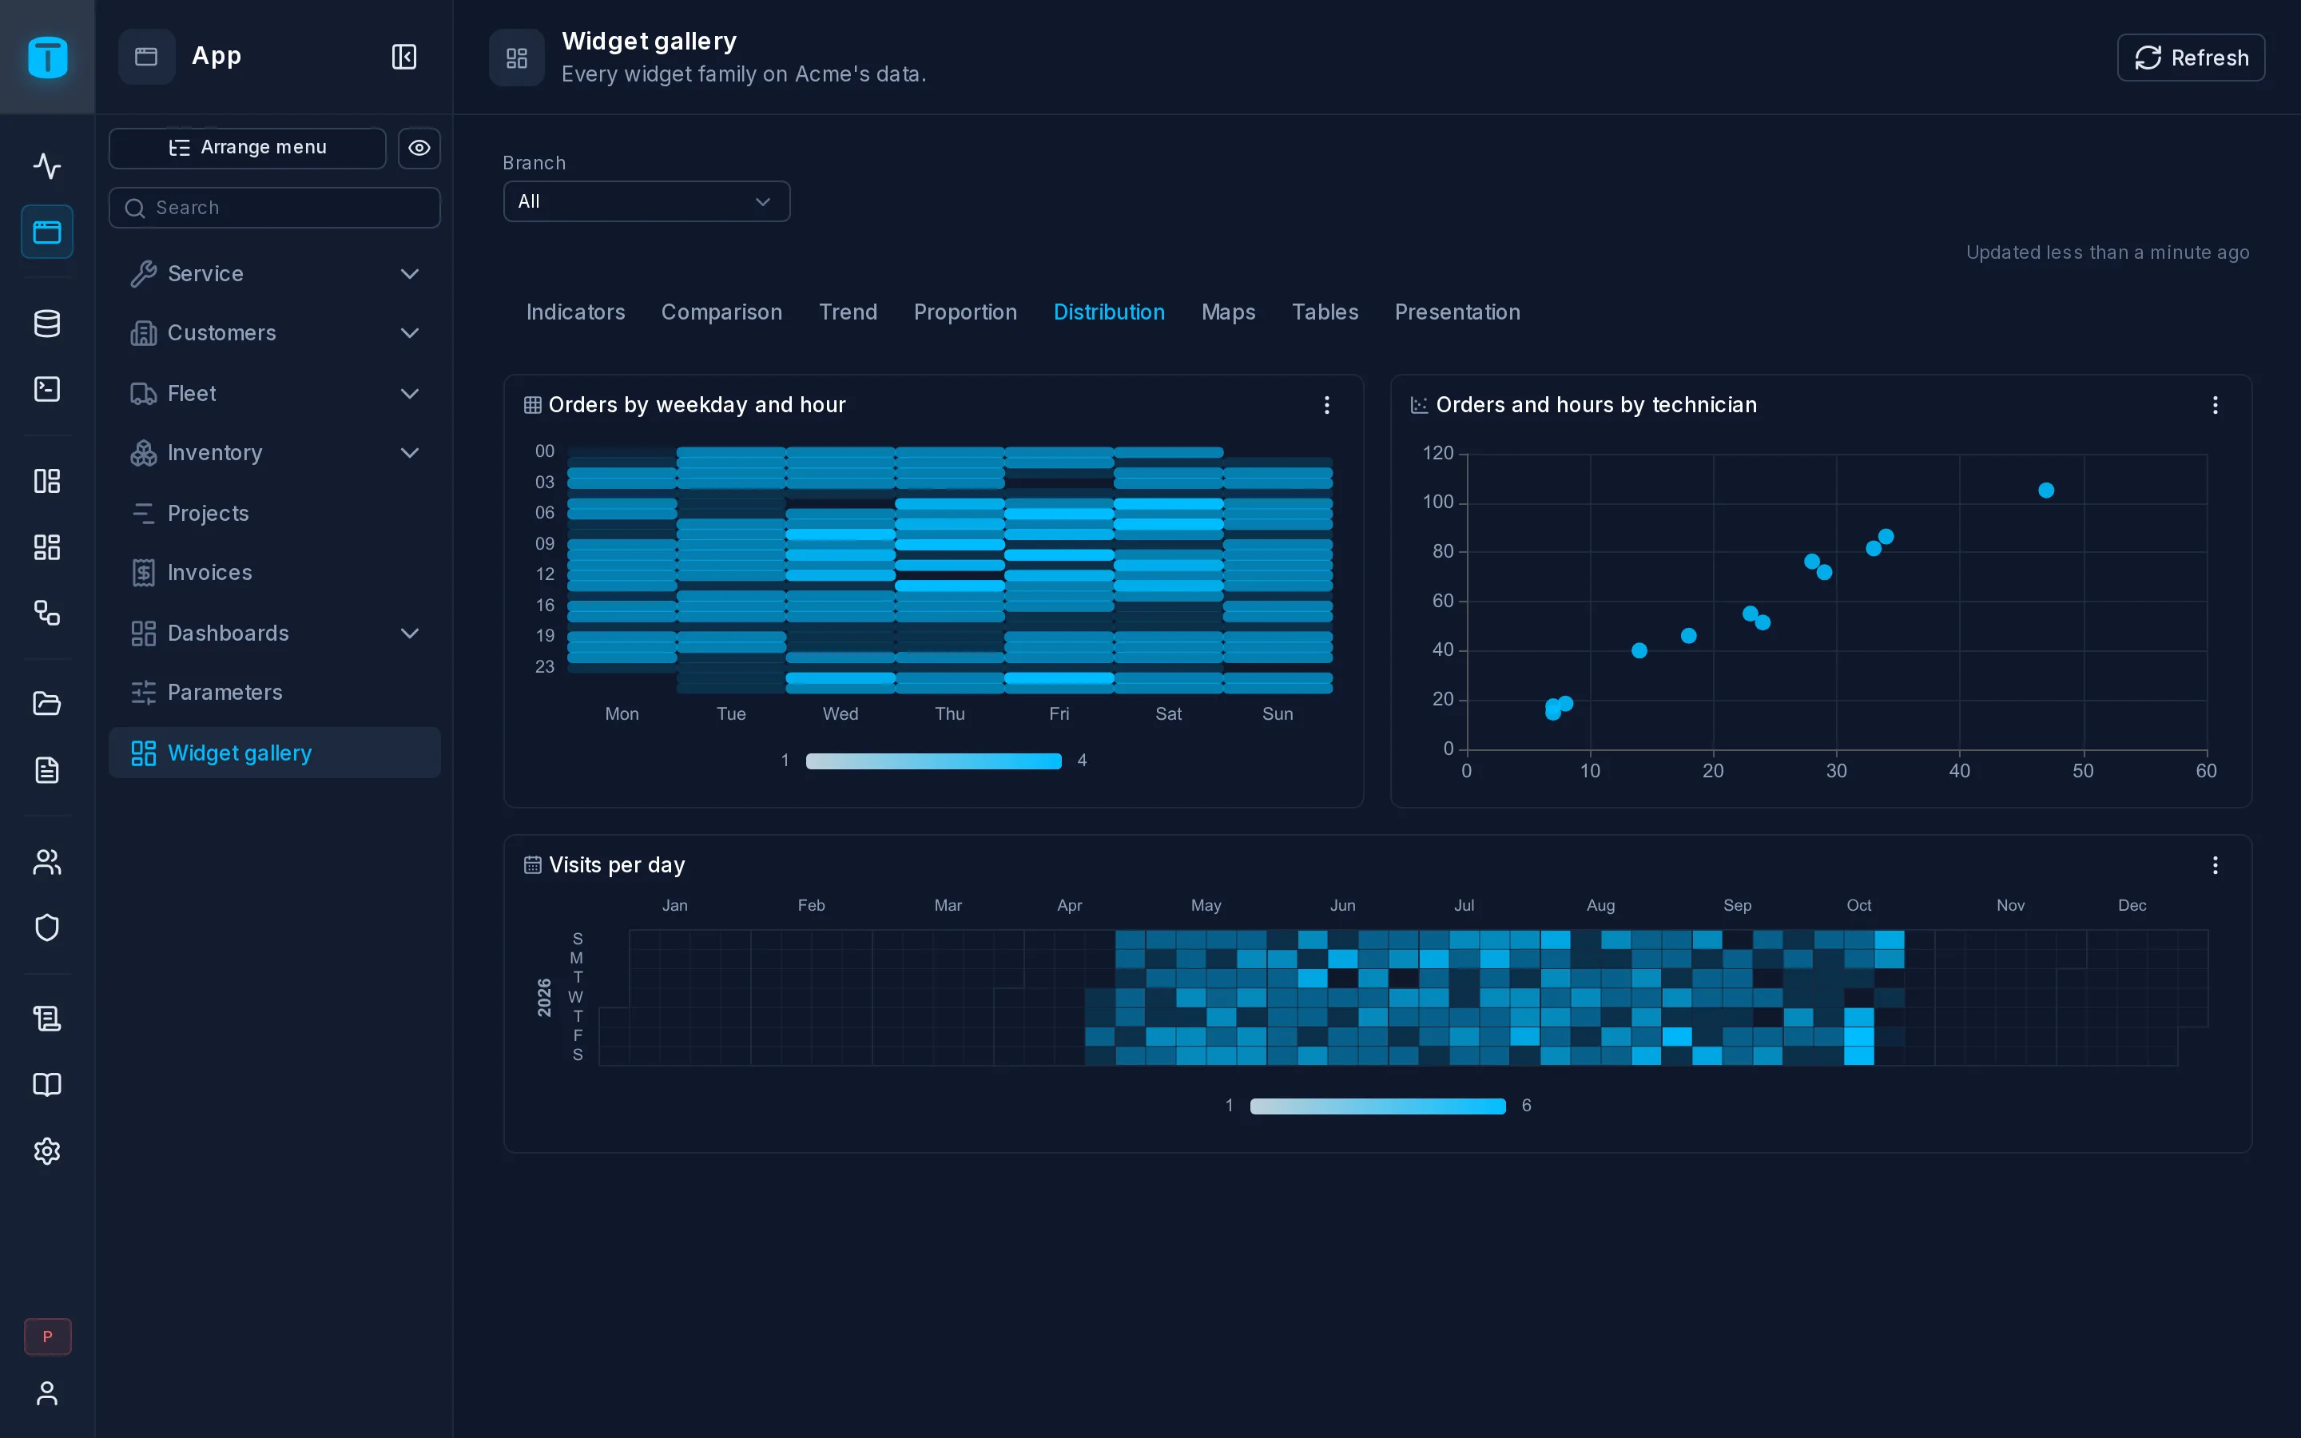Switch to the Trend tab
This screenshot has height=1438, width=2301.
(848, 312)
